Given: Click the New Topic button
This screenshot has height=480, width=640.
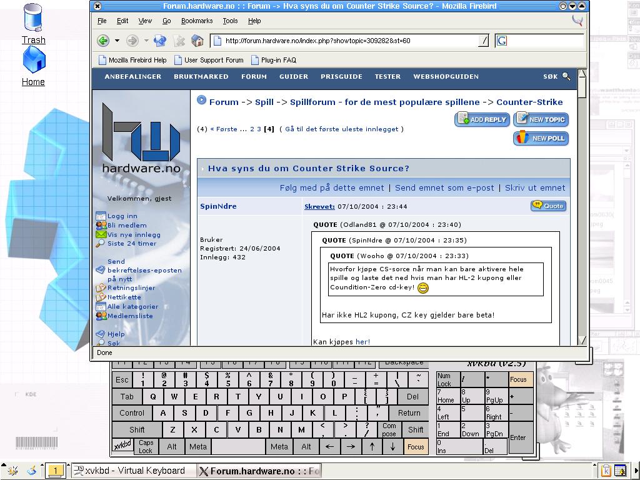Looking at the screenshot, I should (x=541, y=119).
